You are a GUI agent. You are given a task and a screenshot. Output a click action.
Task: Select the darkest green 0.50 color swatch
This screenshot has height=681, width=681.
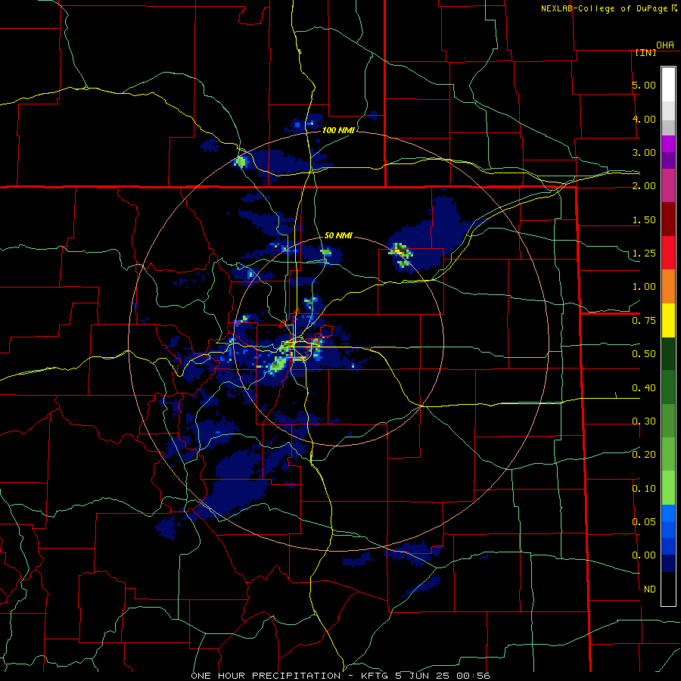coord(668,354)
